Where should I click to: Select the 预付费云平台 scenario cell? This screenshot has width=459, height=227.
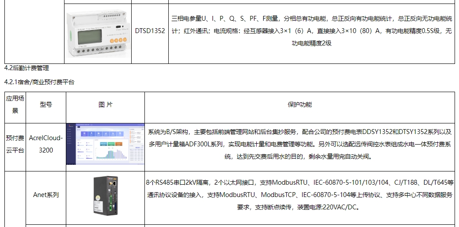coord(15,144)
